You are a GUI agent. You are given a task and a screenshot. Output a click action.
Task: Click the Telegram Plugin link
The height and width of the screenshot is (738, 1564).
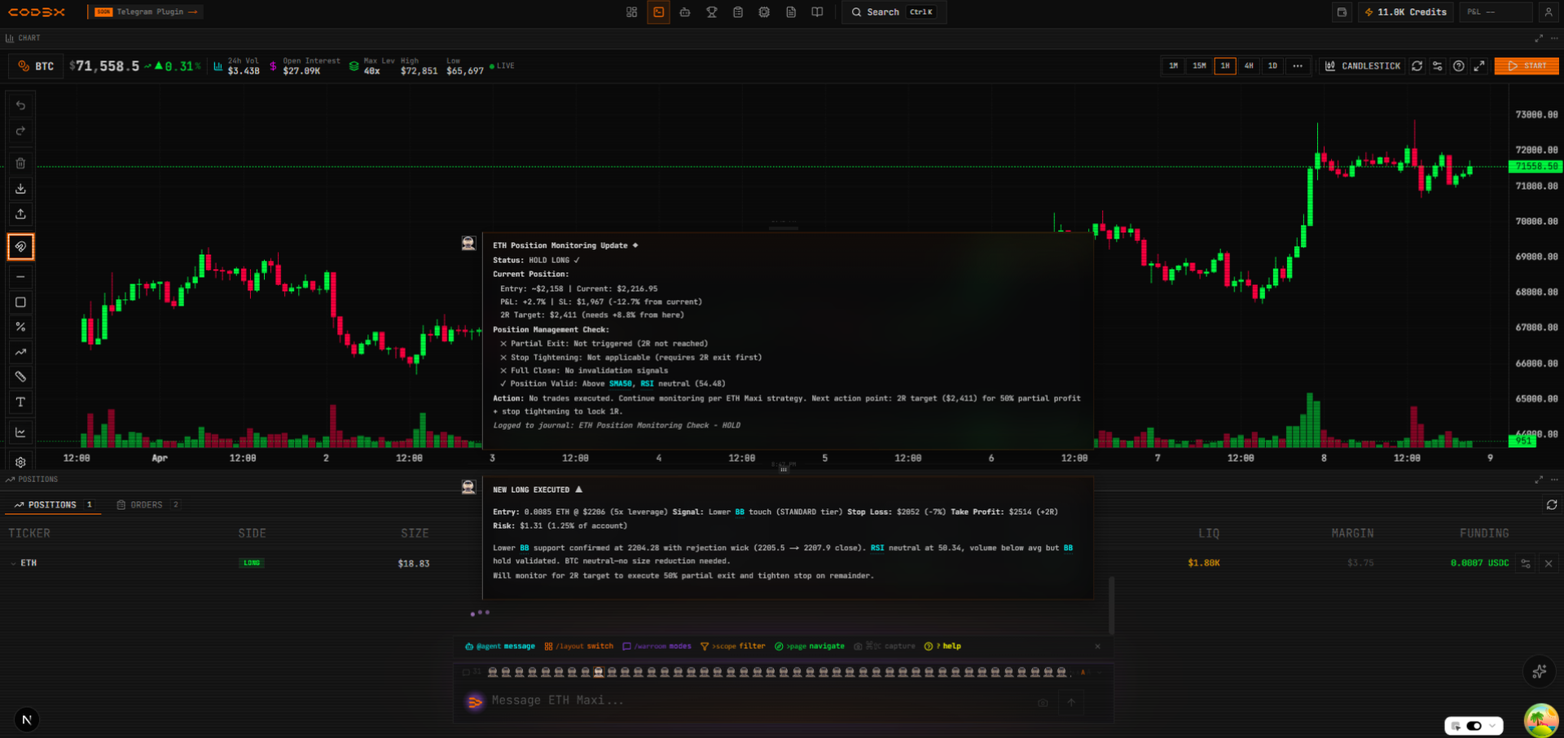147,12
